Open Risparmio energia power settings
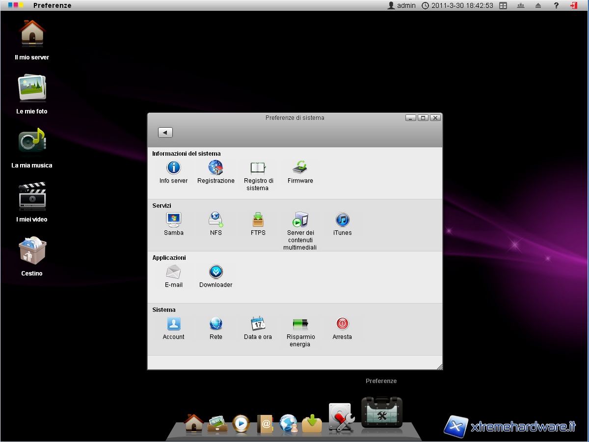This screenshot has height=442, width=589. pos(300,325)
